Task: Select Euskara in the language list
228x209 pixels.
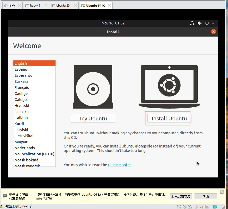Action: (34, 81)
